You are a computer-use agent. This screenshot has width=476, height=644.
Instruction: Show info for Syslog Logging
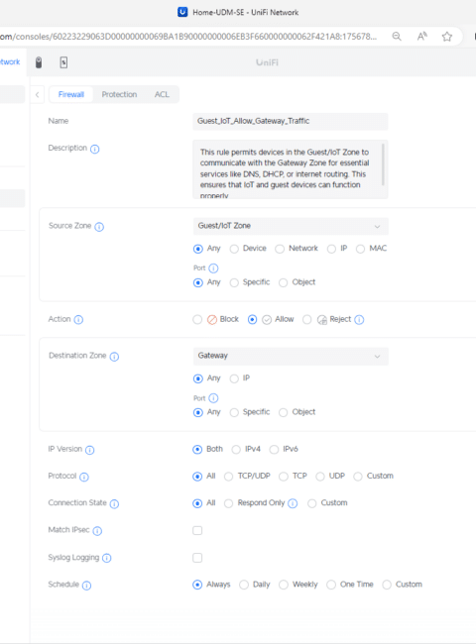tap(106, 558)
